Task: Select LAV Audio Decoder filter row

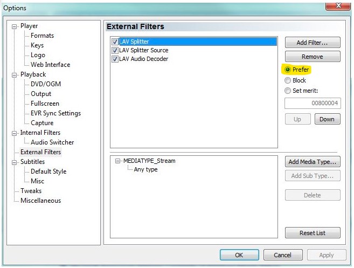Action: point(144,59)
